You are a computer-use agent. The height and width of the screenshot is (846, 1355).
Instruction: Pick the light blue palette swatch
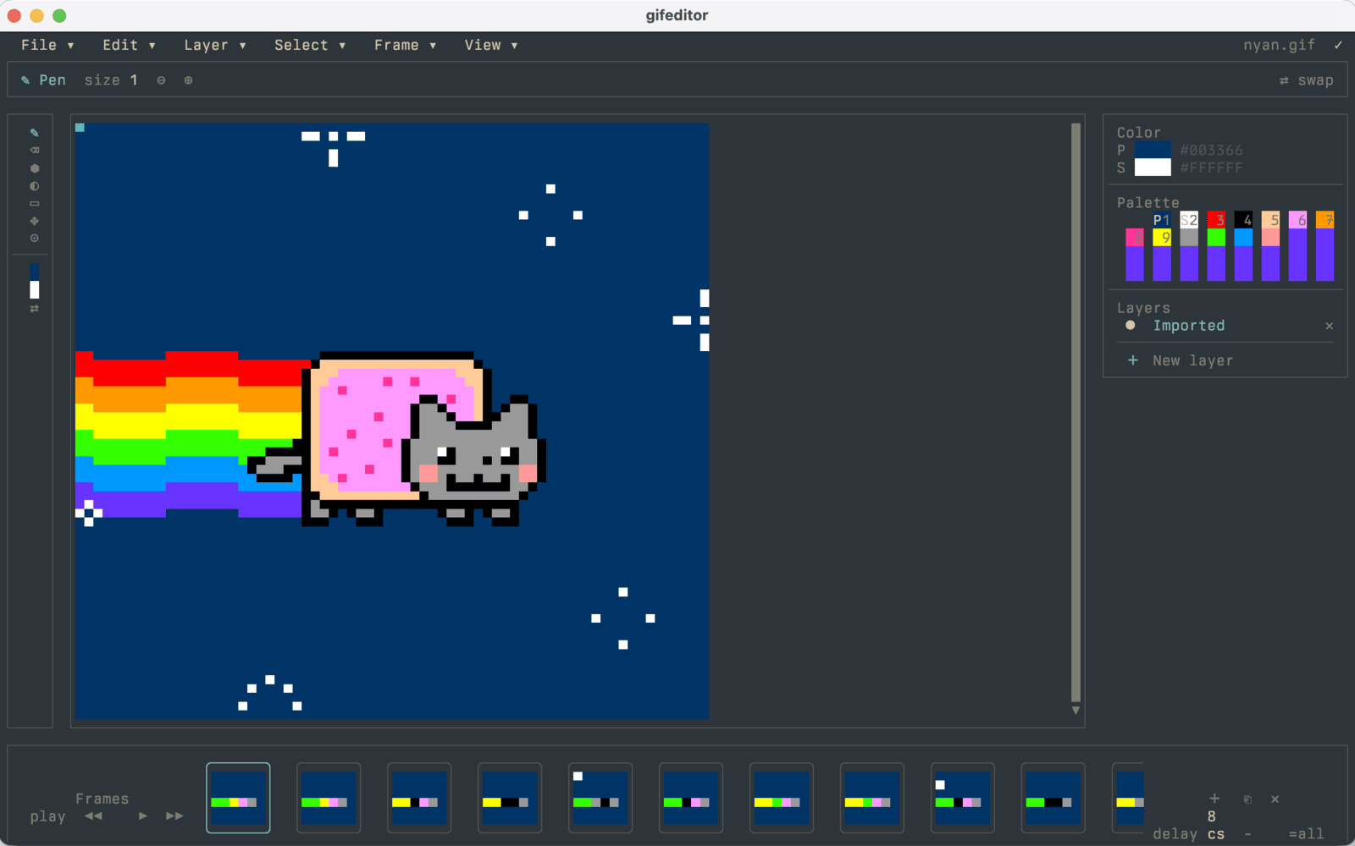1243,238
